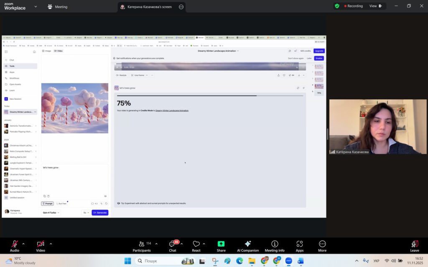Expand video options arrow next to Video
428x267 pixels.
coord(51,244)
